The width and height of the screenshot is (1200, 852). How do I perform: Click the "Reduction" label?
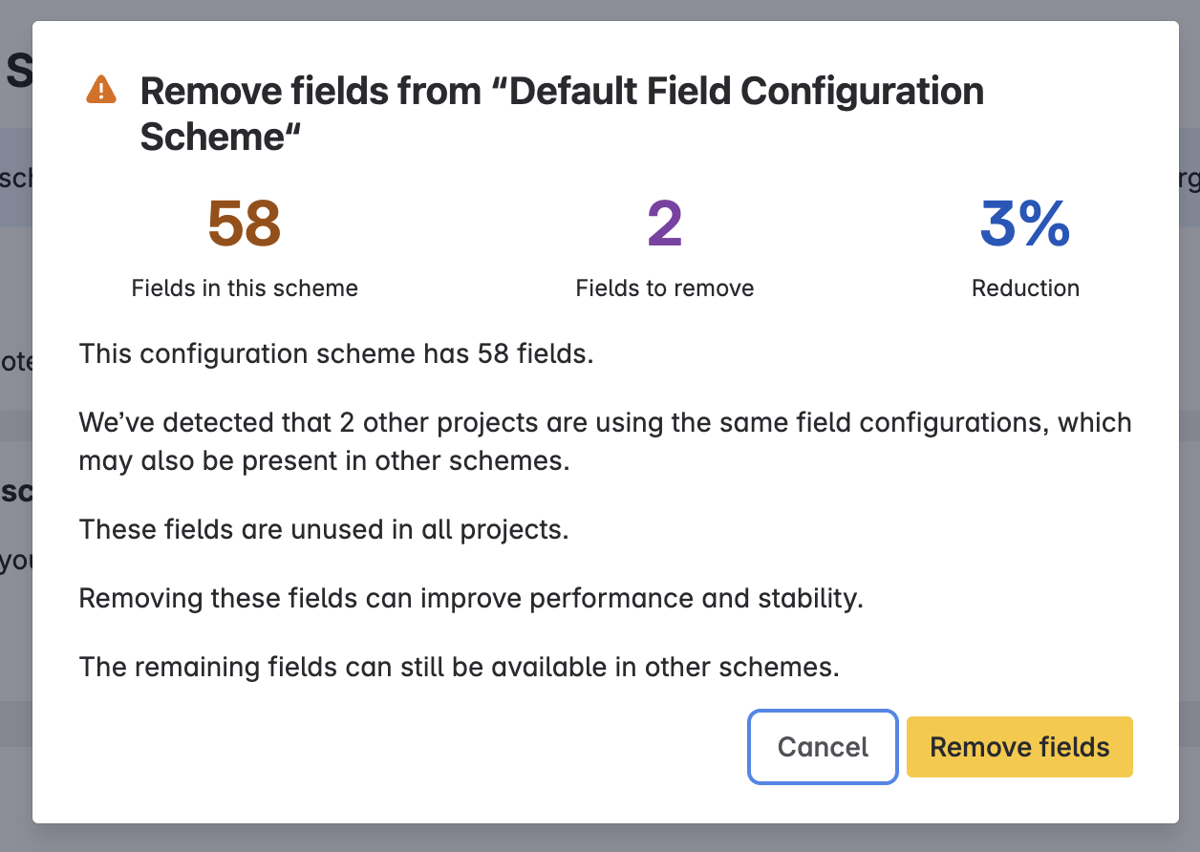tap(1025, 288)
